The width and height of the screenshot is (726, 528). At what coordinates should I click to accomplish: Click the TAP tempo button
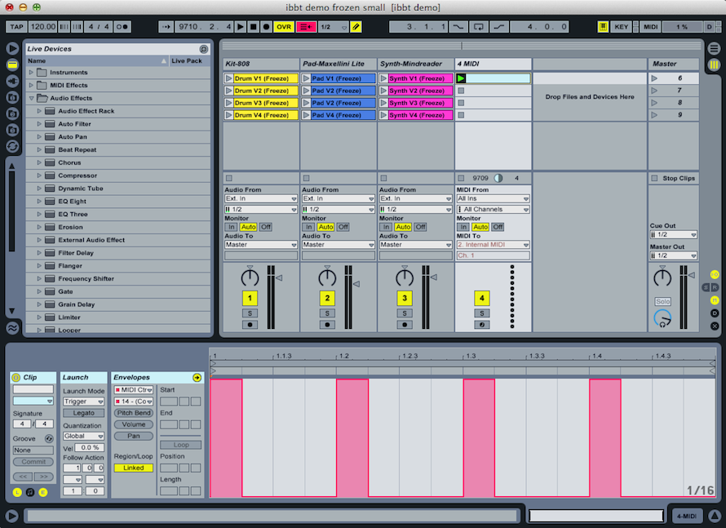pos(16,27)
